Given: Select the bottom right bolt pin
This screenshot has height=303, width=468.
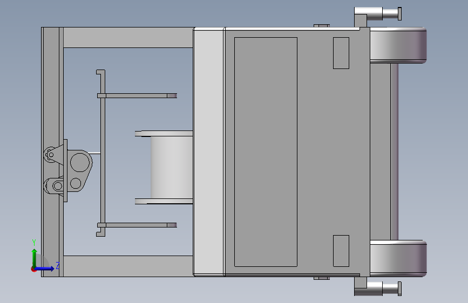Looking at the screenshot, I should tap(378, 288).
